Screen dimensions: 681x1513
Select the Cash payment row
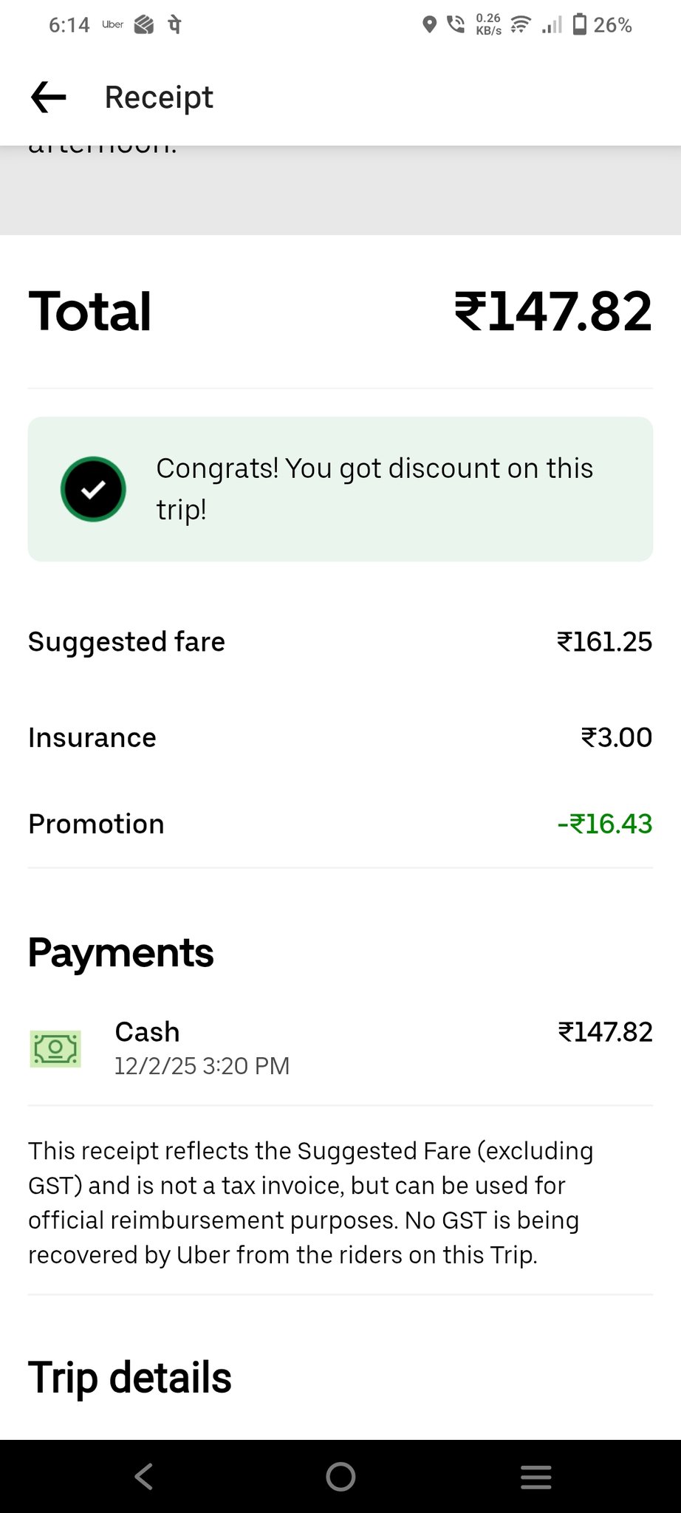click(x=340, y=1048)
